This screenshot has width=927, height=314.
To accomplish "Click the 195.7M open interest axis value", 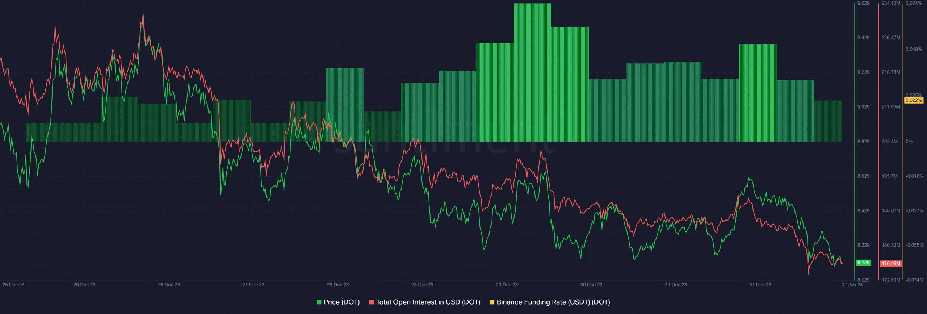I will coord(890,176).
